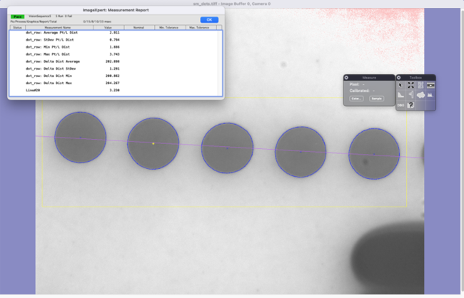This screenshot has width=464, height=298.
Task: Click the Status column header
Action: [17, 27]
